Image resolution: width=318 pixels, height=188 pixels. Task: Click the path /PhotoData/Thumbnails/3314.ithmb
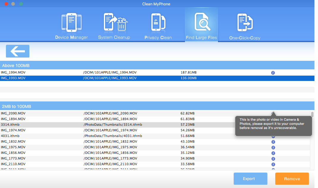[x=113, y=125]
